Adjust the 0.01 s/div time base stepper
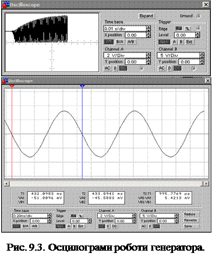Viewport: 212px width, 260px height. coord(149,29)
